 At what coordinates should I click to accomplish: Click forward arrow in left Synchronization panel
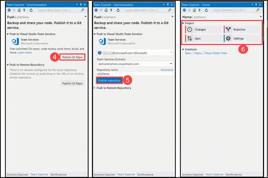pos(14,10)
